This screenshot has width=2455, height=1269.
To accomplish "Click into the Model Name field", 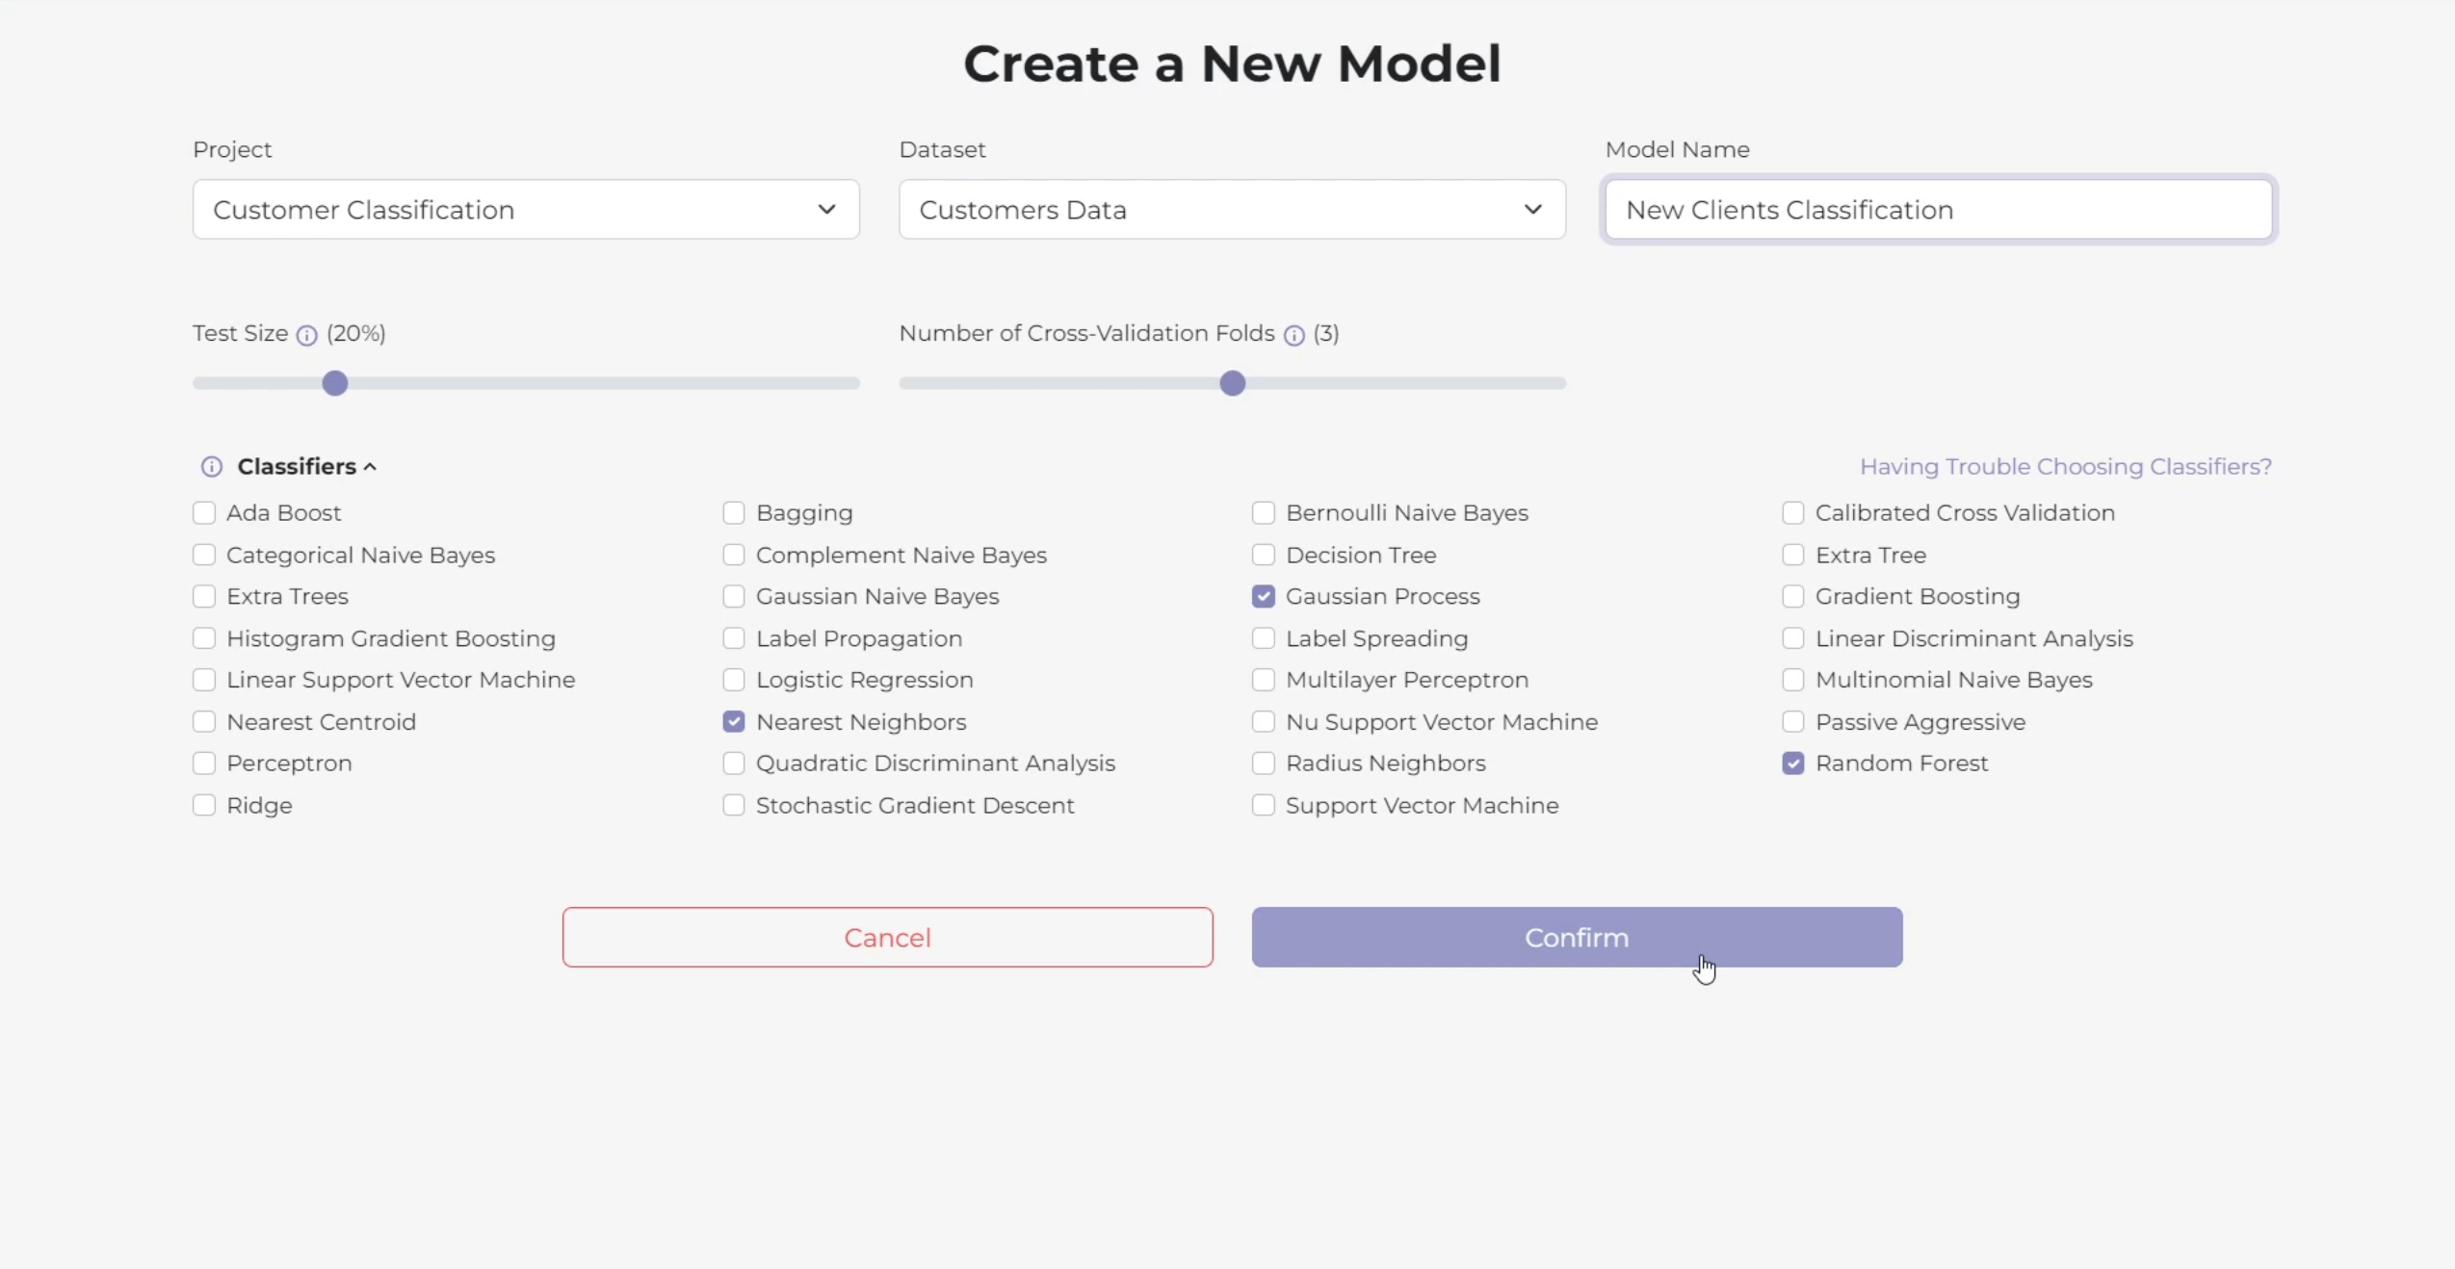I will tap(1938, 209).
